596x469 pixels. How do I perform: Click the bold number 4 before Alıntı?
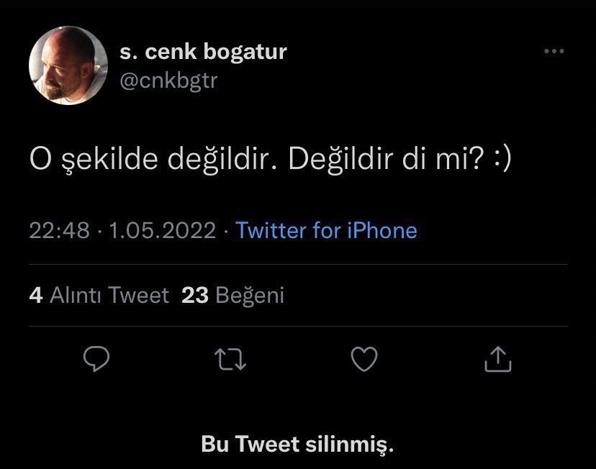(x=36, y=295)
